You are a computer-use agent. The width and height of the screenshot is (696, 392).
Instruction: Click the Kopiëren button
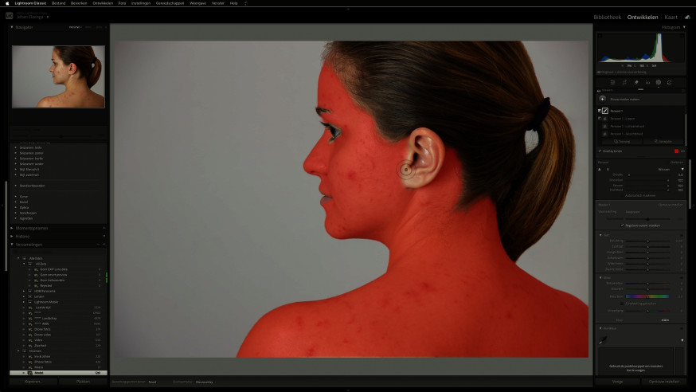tap(33, 382)
